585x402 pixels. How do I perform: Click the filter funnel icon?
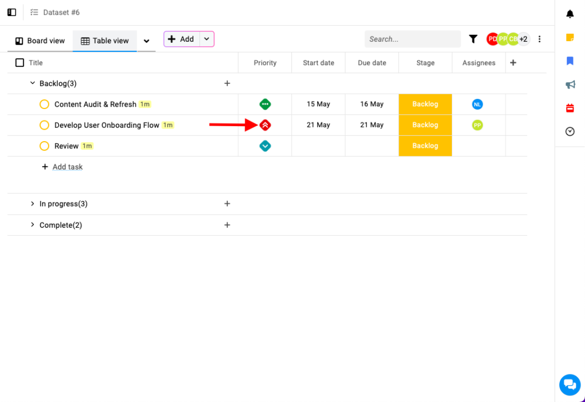473,39
